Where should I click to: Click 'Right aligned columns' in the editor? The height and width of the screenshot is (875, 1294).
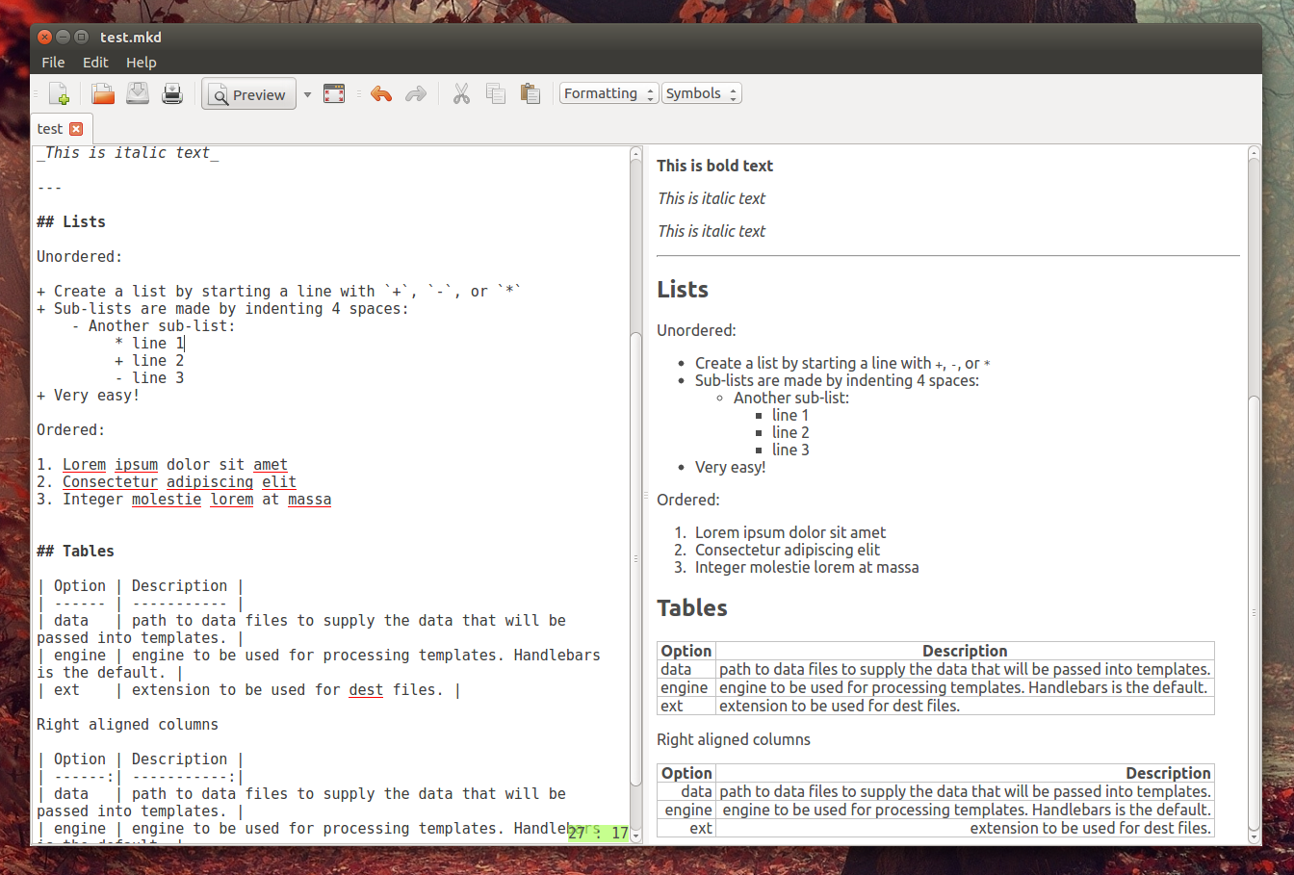point(127,724)
